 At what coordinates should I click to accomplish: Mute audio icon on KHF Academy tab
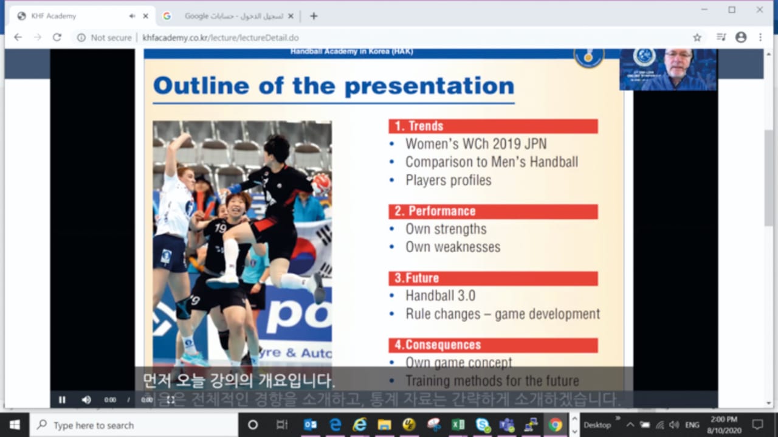pos(132,16)
